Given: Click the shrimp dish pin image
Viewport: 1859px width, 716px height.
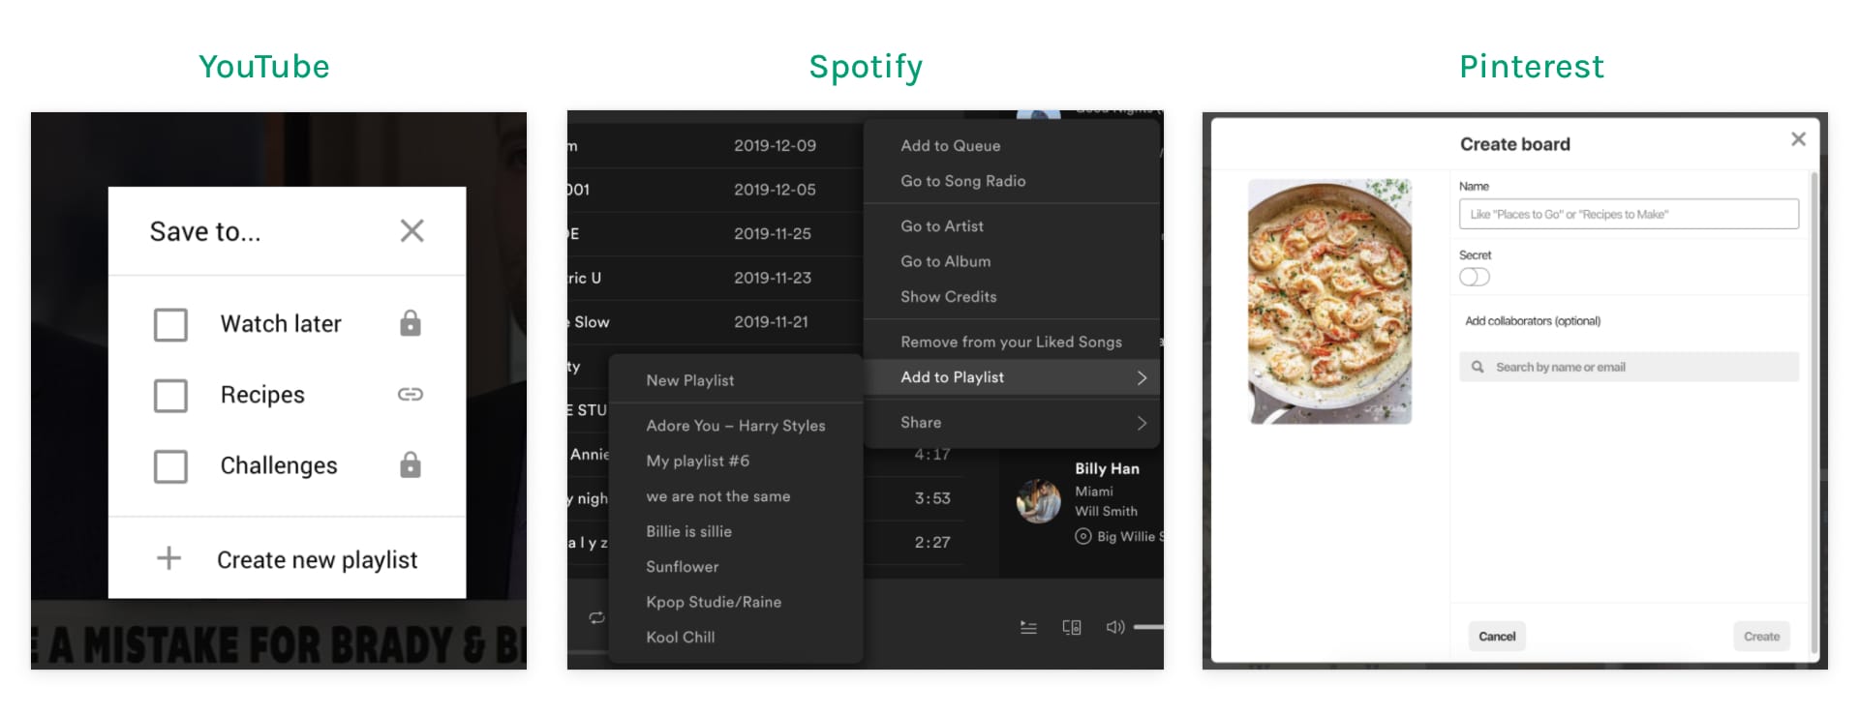Looking at the screenshot, I should pos(1329,301).
